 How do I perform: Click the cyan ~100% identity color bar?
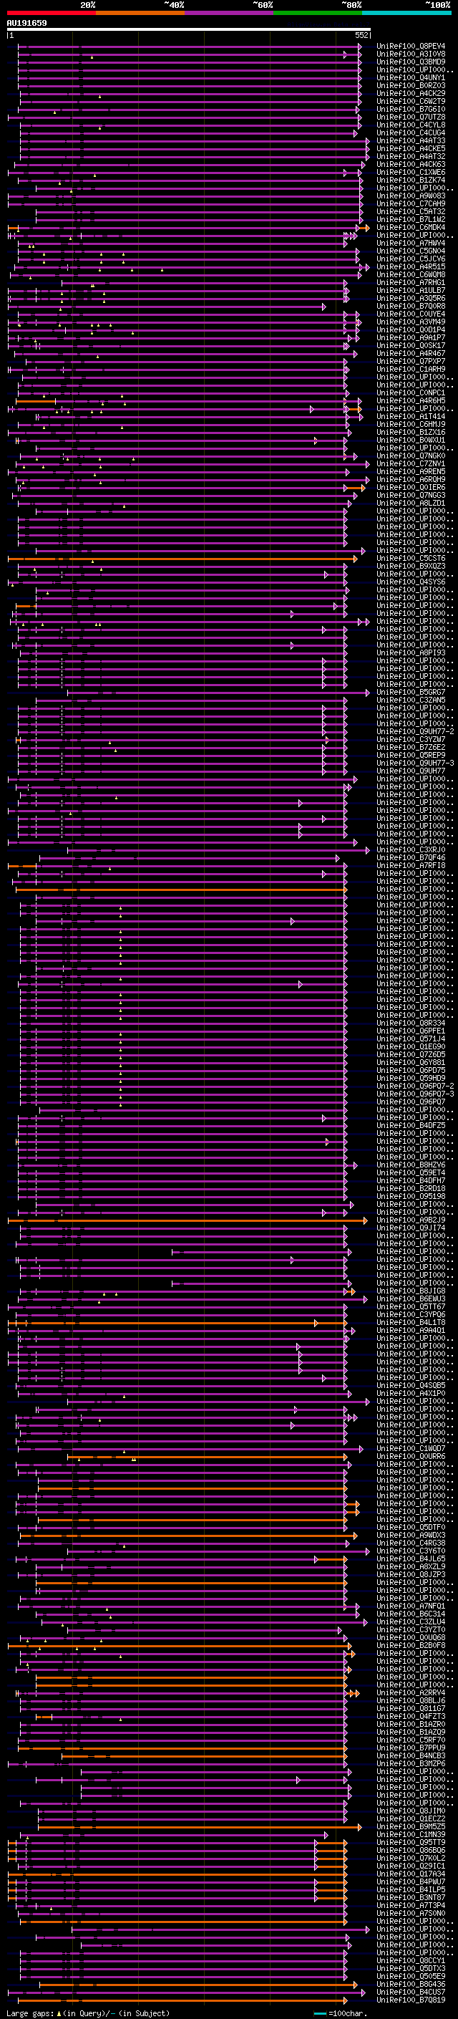pyautogui.click(x=406, y=14)
